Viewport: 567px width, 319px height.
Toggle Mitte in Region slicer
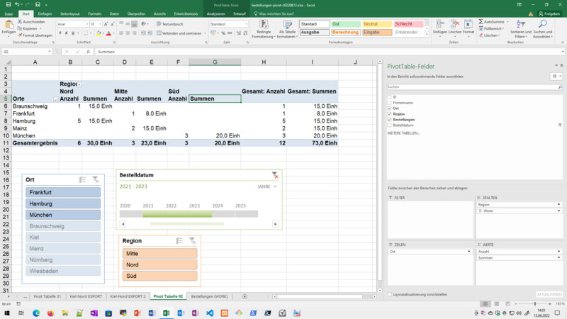click(160, 254)
